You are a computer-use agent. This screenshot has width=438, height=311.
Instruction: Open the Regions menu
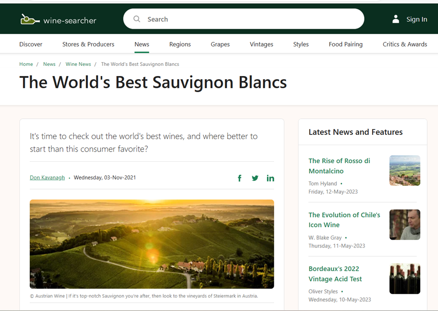coord(180,44)
